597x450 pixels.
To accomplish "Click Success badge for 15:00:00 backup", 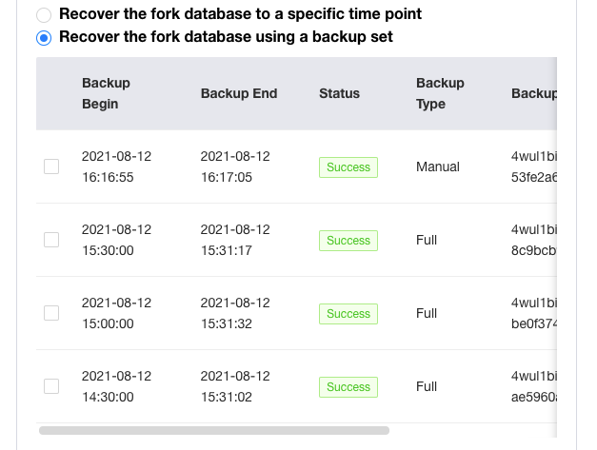I will pyautogui.click(x=348, y=314).
